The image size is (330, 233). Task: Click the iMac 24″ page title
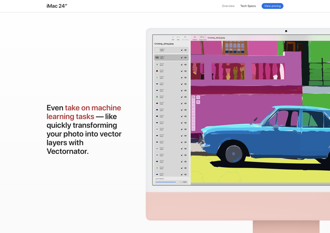tap(57, 6)
